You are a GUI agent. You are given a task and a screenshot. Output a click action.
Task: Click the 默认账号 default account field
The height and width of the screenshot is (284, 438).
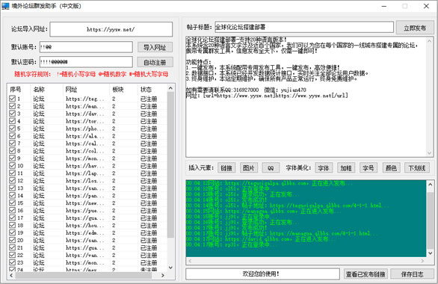tap(86, 47)
